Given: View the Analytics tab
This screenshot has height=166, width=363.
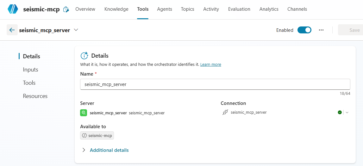Looking at the screenshot, I should tap(269, 9).
